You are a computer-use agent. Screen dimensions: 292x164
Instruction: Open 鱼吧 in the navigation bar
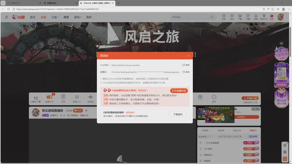click(89, 17)
